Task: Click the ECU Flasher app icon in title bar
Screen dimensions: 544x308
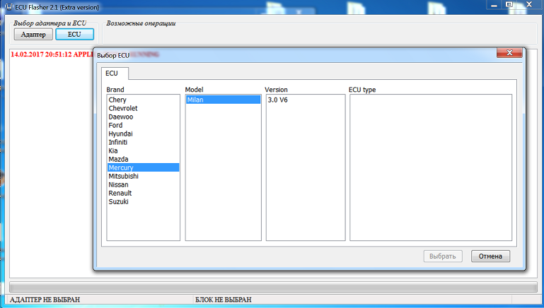Action: [8, 6]
